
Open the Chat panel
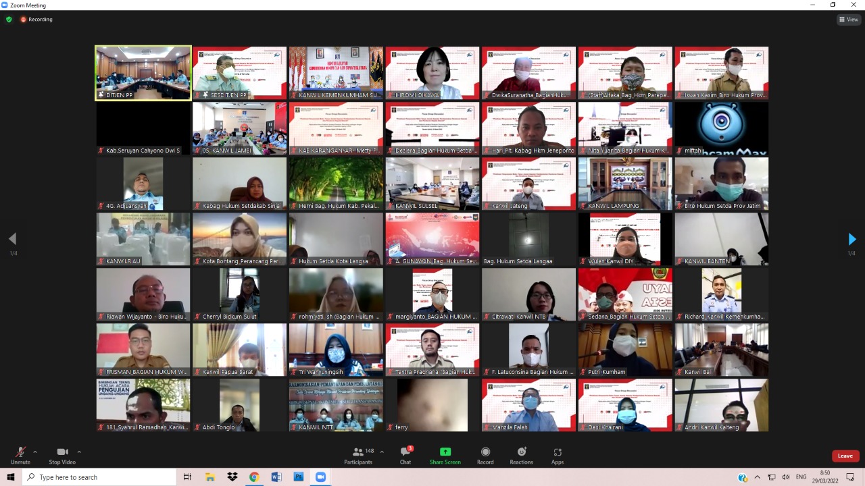(405, 455)
